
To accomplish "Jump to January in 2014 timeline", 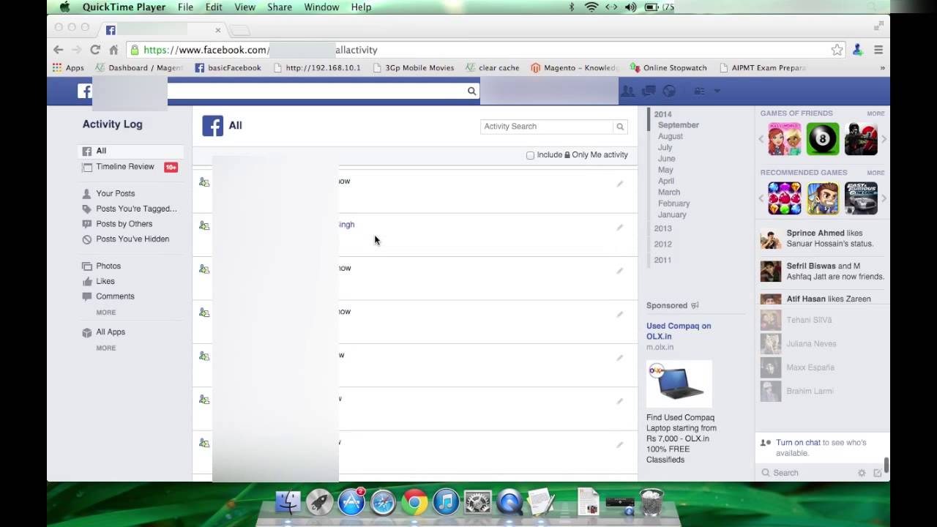I will (x=672, y=215).
